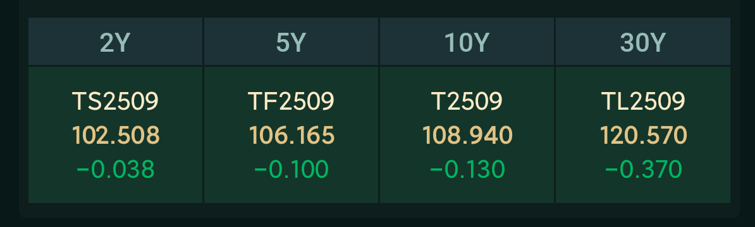Click the −0.038 change figure

coord(115,170)
